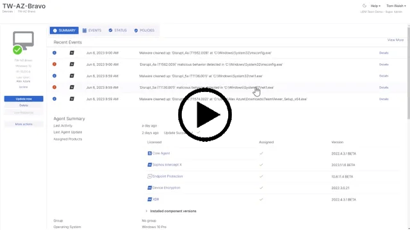Click the Update now button
410x230 pixels.
point(24,99)
